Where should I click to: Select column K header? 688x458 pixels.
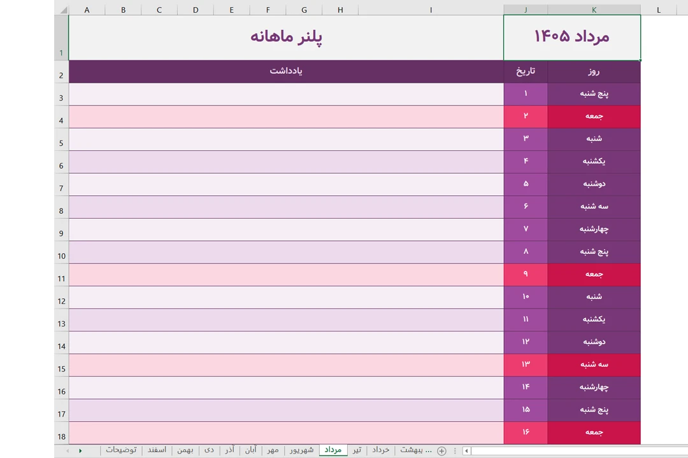coord(594,10)
